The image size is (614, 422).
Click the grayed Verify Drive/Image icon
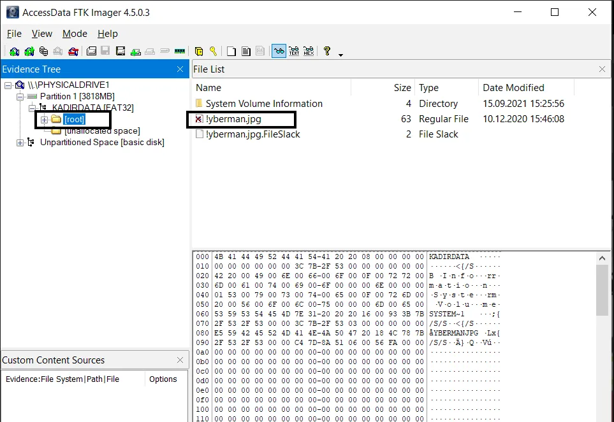165,51
